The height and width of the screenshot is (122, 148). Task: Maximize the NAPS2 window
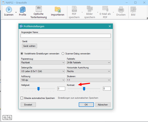tap(135, 3)
